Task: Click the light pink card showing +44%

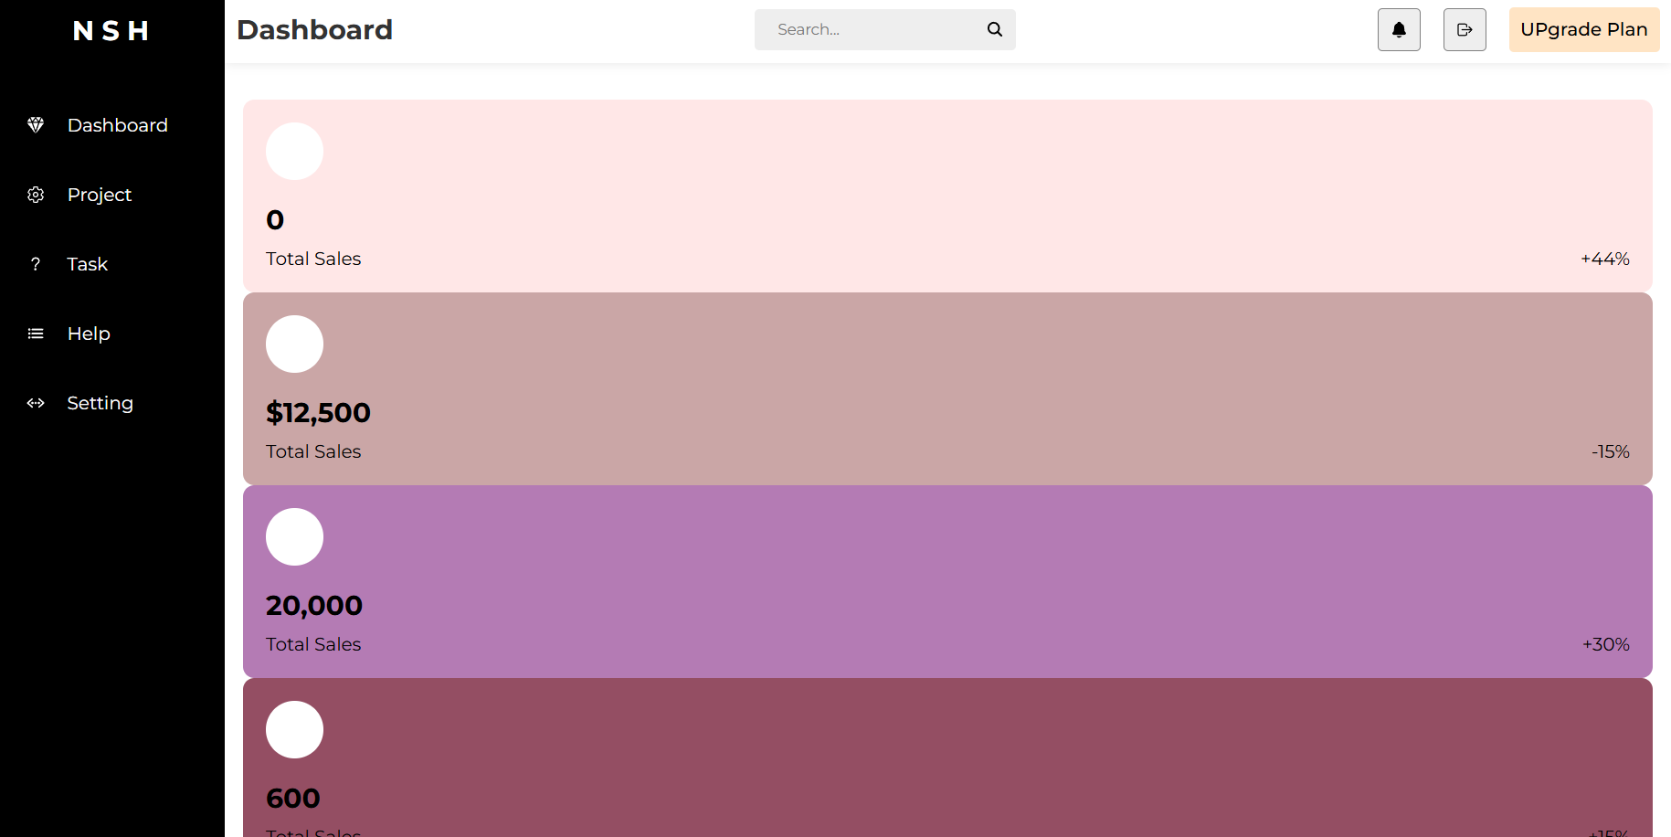Action: 947,196
